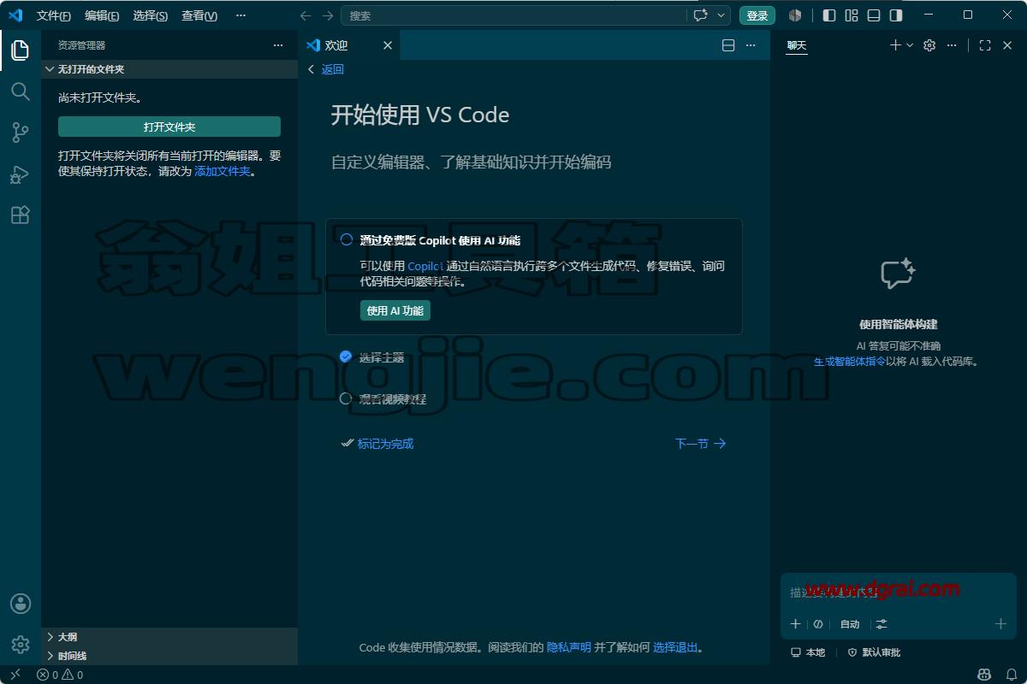
Task: Open 资源管理器 more actions ellipsis
Action: coord(277,45)
